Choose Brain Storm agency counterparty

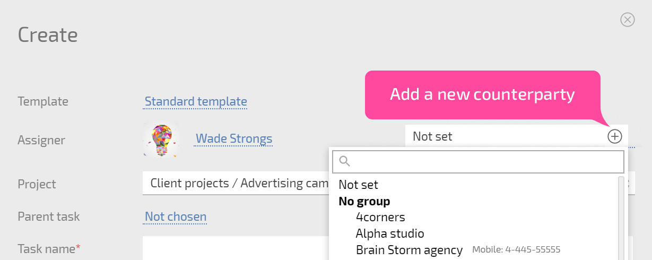click(x=409, y=249)
